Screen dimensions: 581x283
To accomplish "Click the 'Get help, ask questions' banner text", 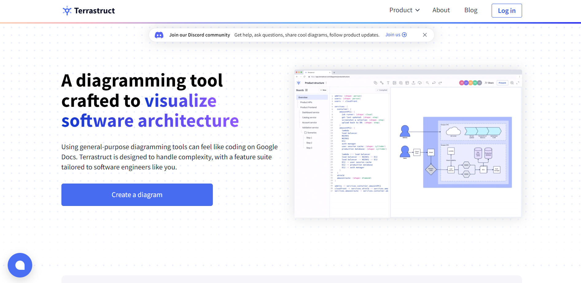I will [x=307, y=35].
